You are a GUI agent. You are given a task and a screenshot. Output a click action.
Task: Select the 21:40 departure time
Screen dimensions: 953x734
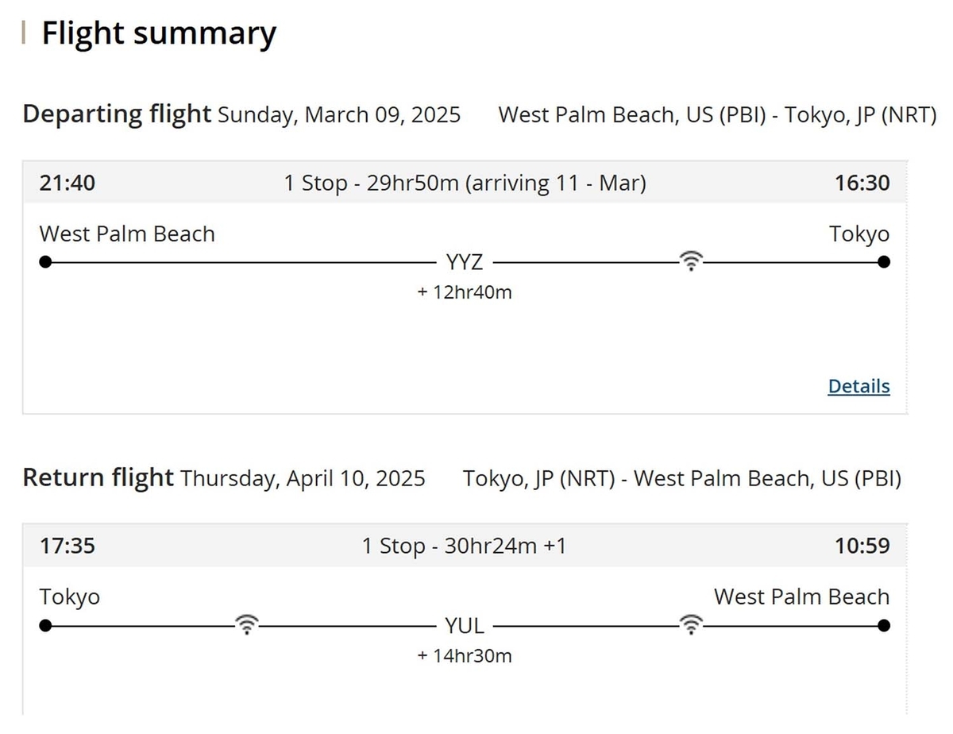pyautogui.click(x=68, y=183)
